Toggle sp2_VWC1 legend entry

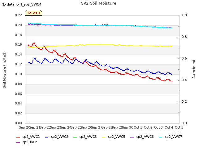click(28, 137)
